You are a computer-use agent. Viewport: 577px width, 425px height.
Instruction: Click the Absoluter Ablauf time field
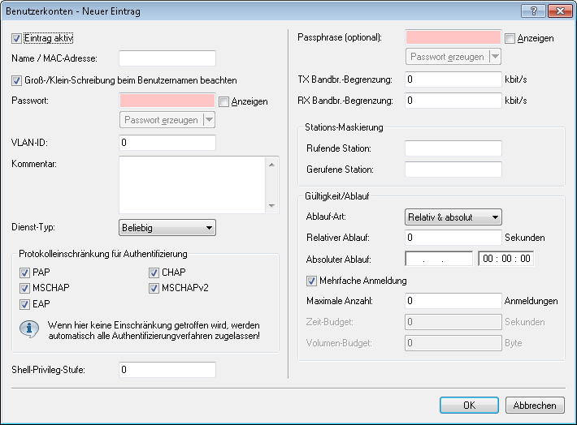tap(505, 260)
